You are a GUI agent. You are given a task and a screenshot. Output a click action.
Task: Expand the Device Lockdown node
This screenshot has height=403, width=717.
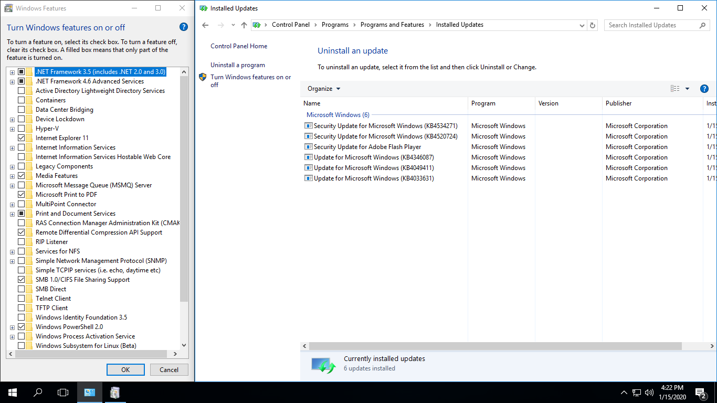(12, 119)
